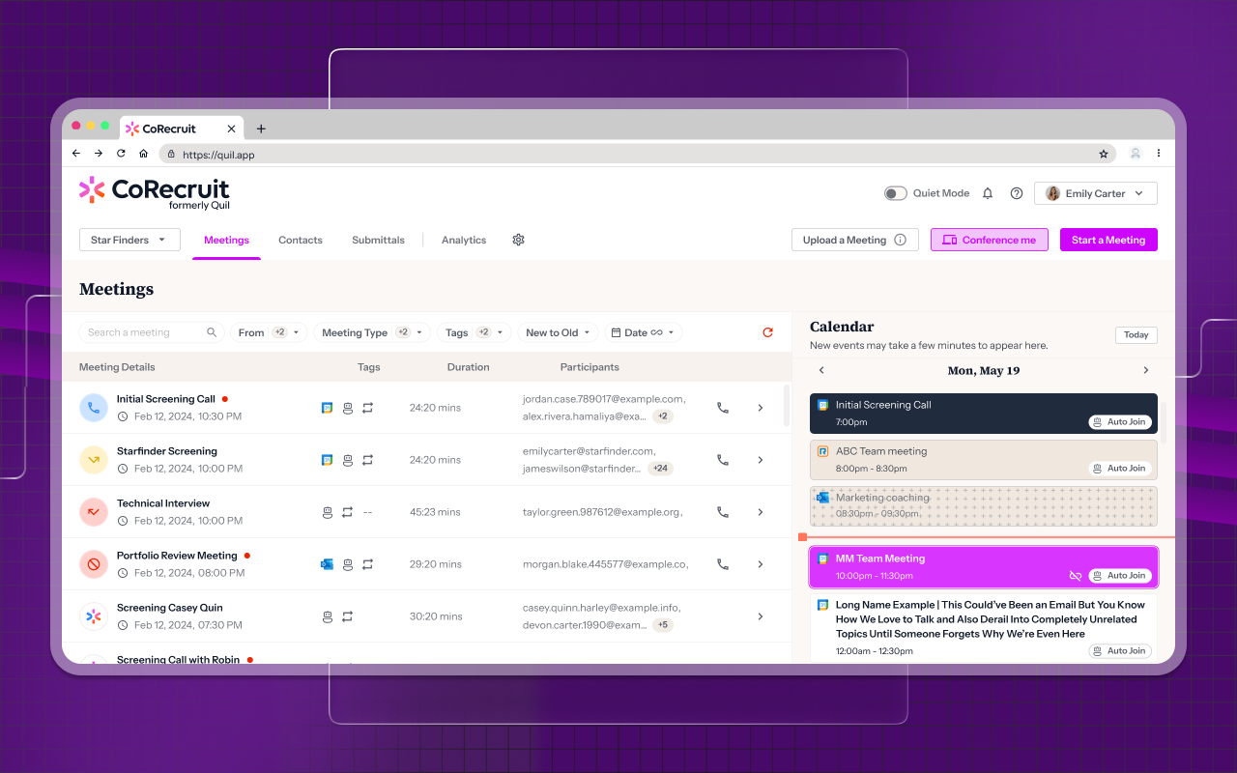Click the +2 participants badge

(x=663, y=416)
